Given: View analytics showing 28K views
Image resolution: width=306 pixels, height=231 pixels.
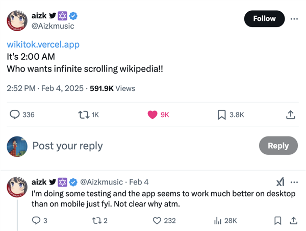Looking at the screenshot, I should pos(218,220).
